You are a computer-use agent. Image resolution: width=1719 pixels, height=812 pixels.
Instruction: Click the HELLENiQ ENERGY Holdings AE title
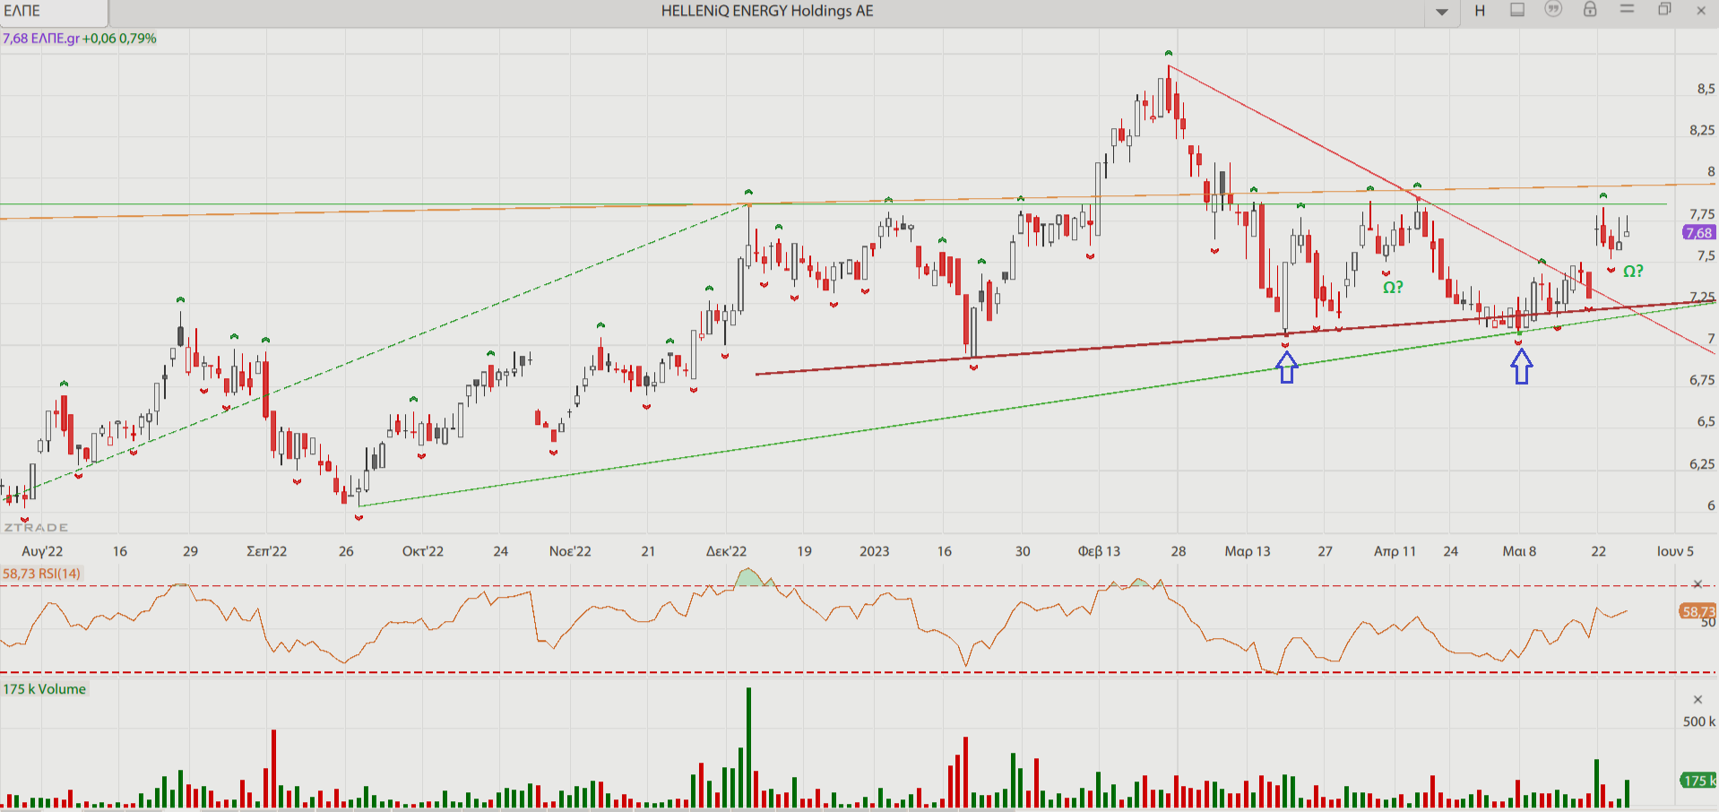pos(767,11)
